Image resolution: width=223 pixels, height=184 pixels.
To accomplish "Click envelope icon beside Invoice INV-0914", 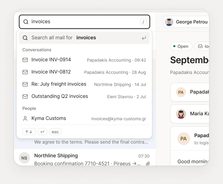I will 25,60.
